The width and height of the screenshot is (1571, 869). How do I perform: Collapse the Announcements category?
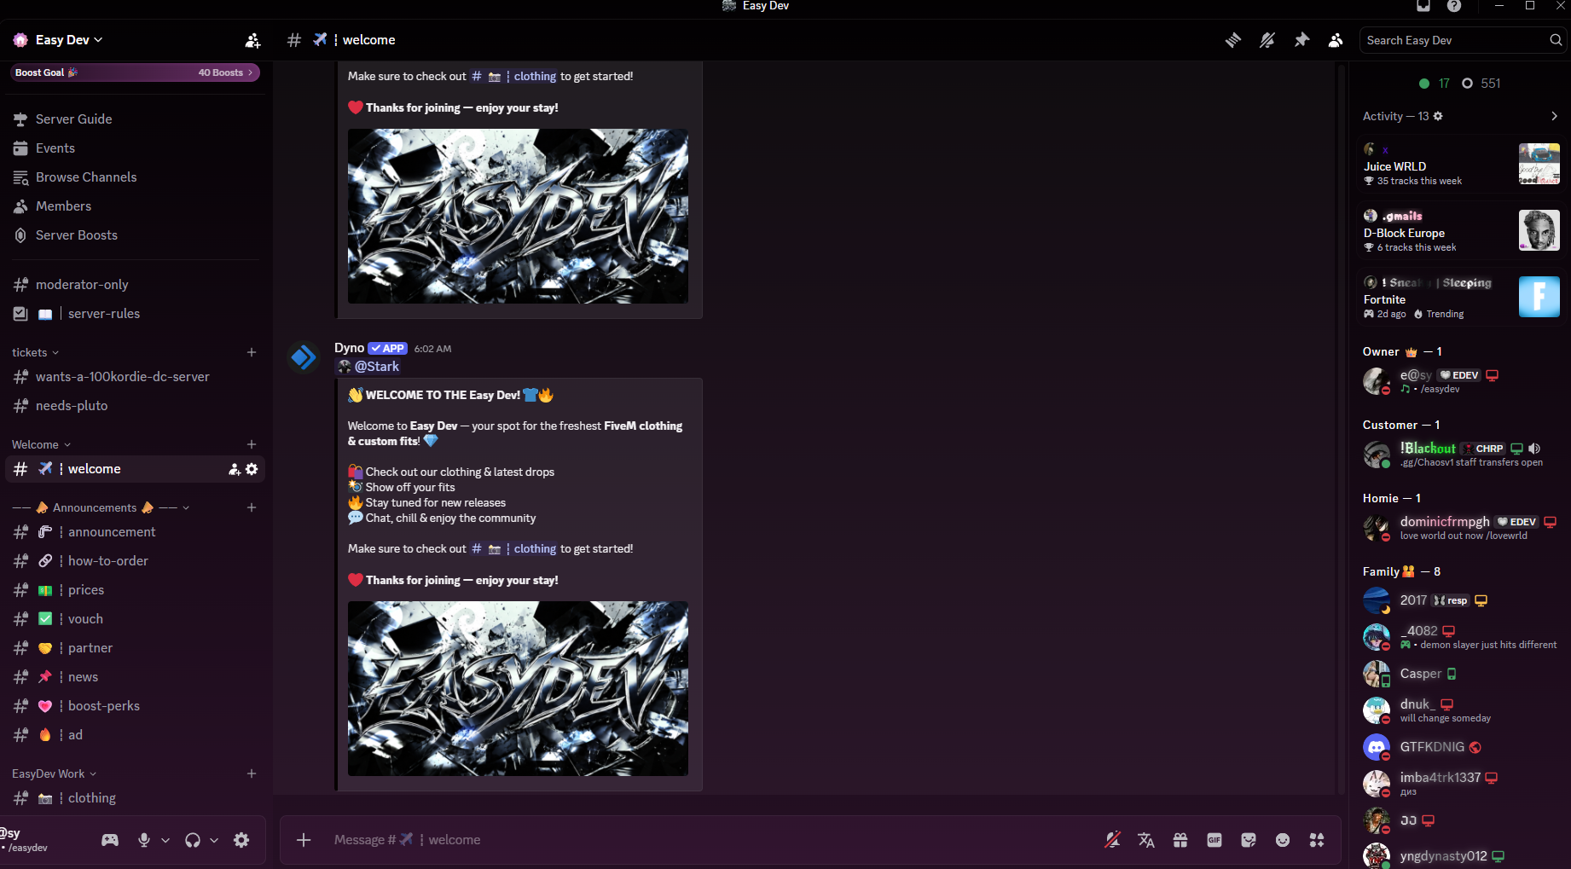(101, 507)
